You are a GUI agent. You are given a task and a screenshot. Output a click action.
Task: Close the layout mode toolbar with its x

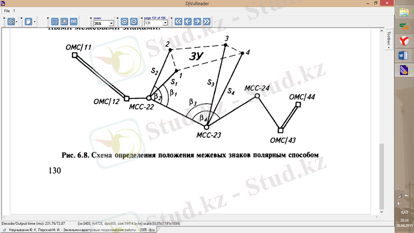click(4, 18)
